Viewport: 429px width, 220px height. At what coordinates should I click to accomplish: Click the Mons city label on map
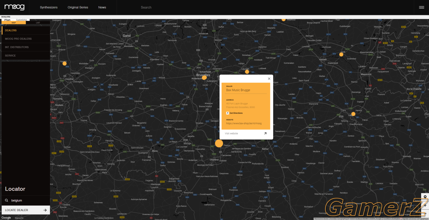[x=155, y=151]
